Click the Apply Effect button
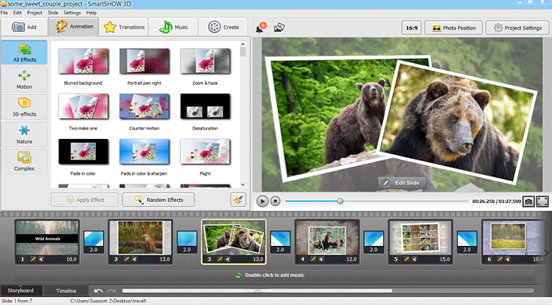The height and width of the screenshot is (305, 552). (85, 200)
